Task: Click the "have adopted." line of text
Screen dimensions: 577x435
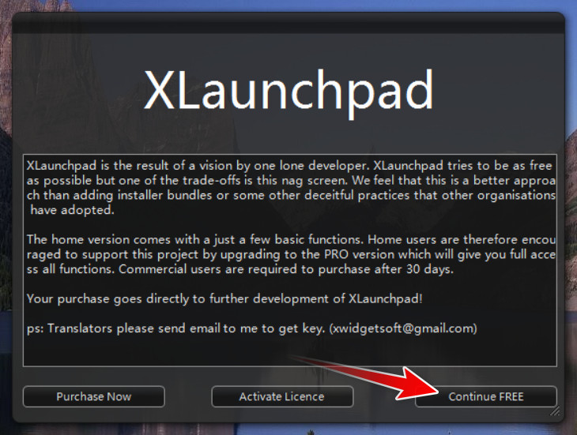Action: pos(72,210)
